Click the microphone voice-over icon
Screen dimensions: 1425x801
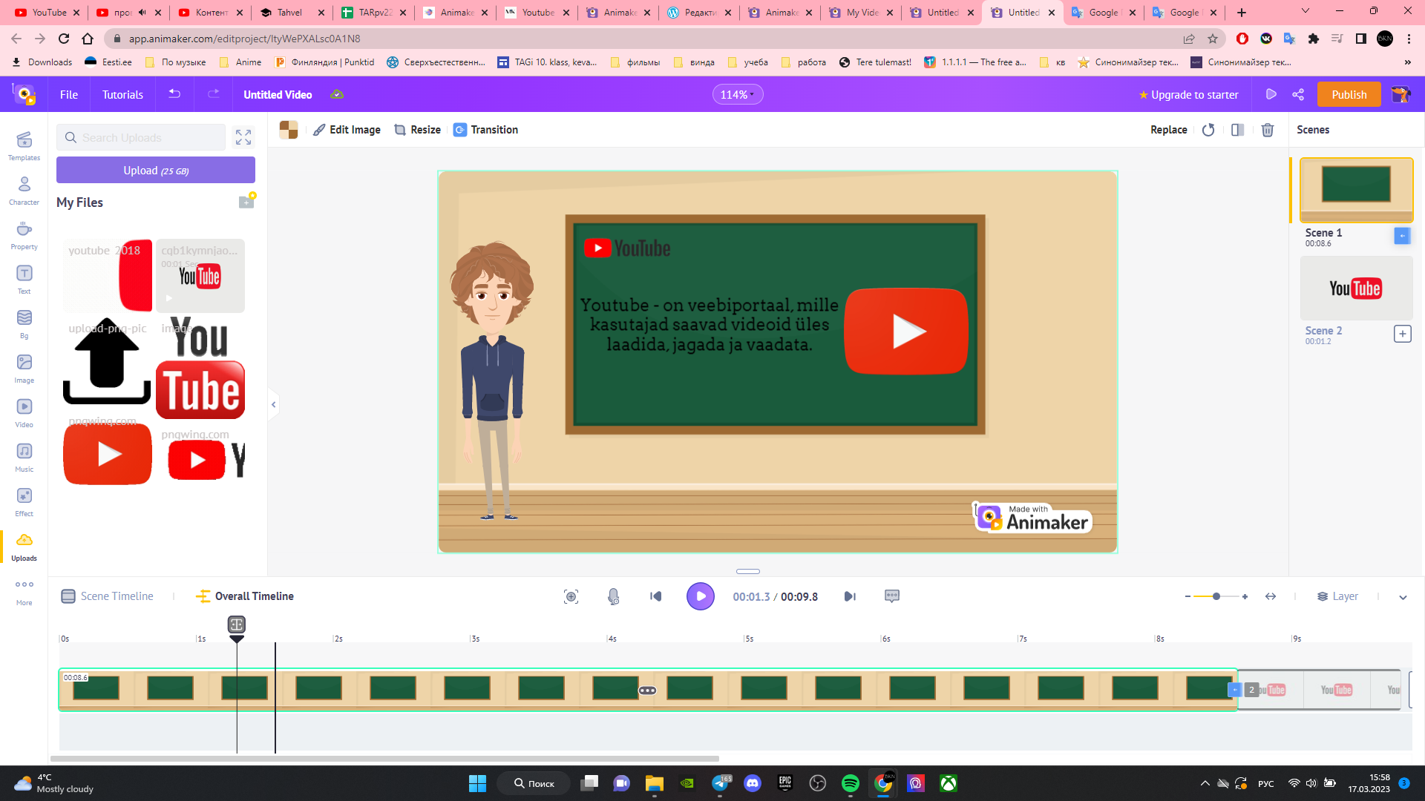[613, 596]
